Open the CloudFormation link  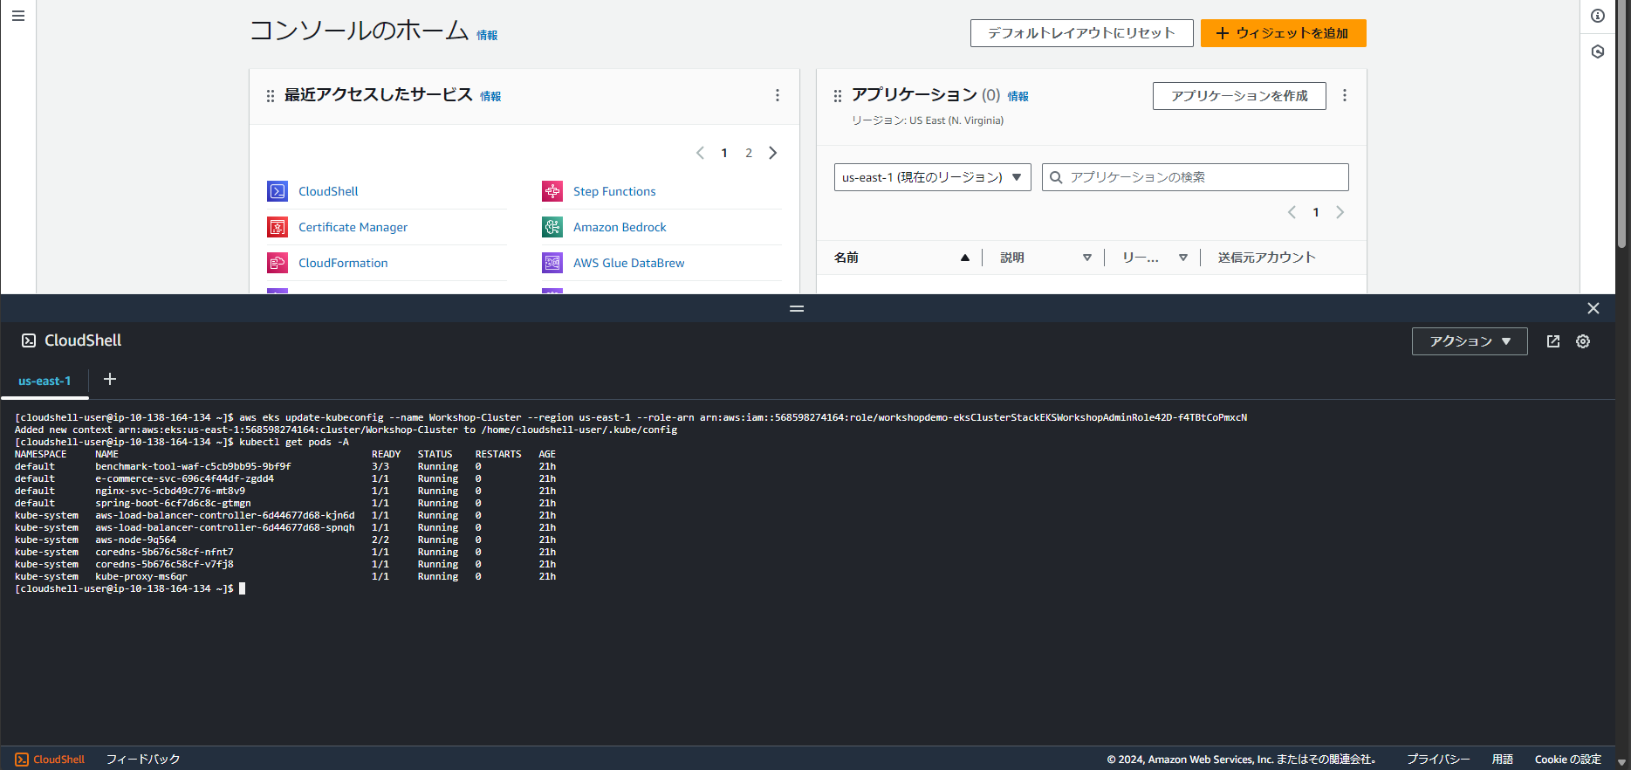click(343, 263)
